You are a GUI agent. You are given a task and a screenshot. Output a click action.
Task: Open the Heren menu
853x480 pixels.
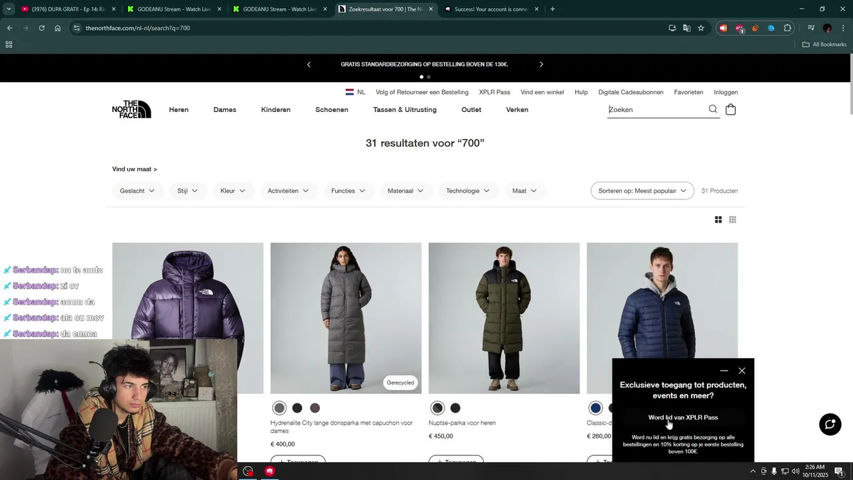pos(179,110)
